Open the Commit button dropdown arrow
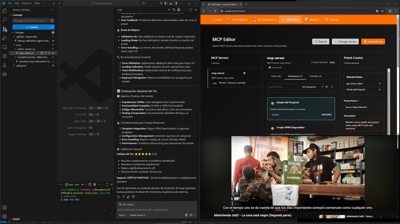The width and height of the screenshot is (400, 224). 52,27
